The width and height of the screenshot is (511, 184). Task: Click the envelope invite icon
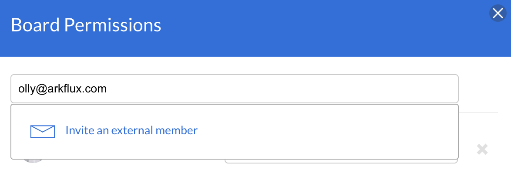(x=42, y=131)
